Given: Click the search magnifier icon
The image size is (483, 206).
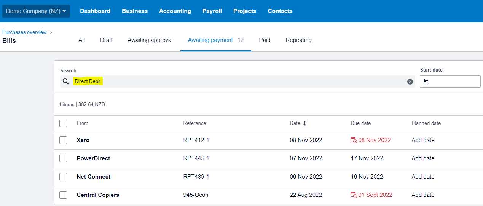Looking at the screenshot, I should [x=66, y=81].
